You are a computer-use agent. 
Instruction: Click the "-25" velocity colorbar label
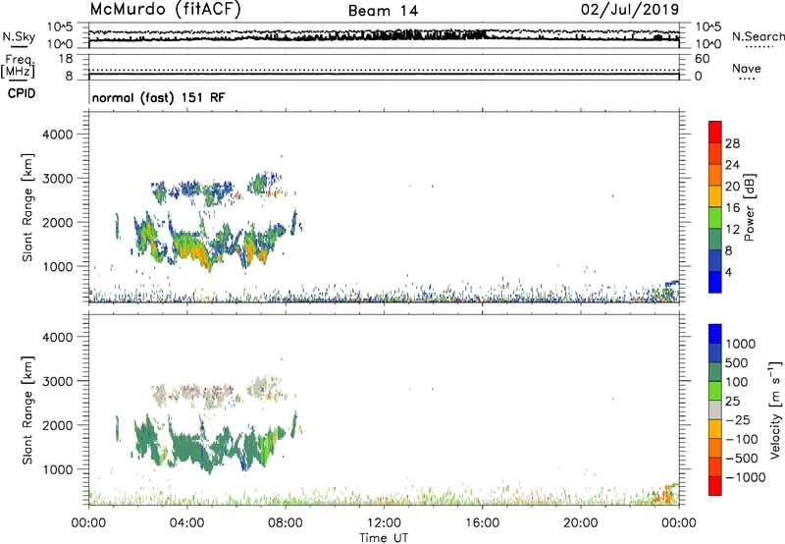(738, 420)
